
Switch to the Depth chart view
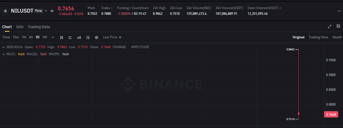pyautogui.click(x=337, y=37)
